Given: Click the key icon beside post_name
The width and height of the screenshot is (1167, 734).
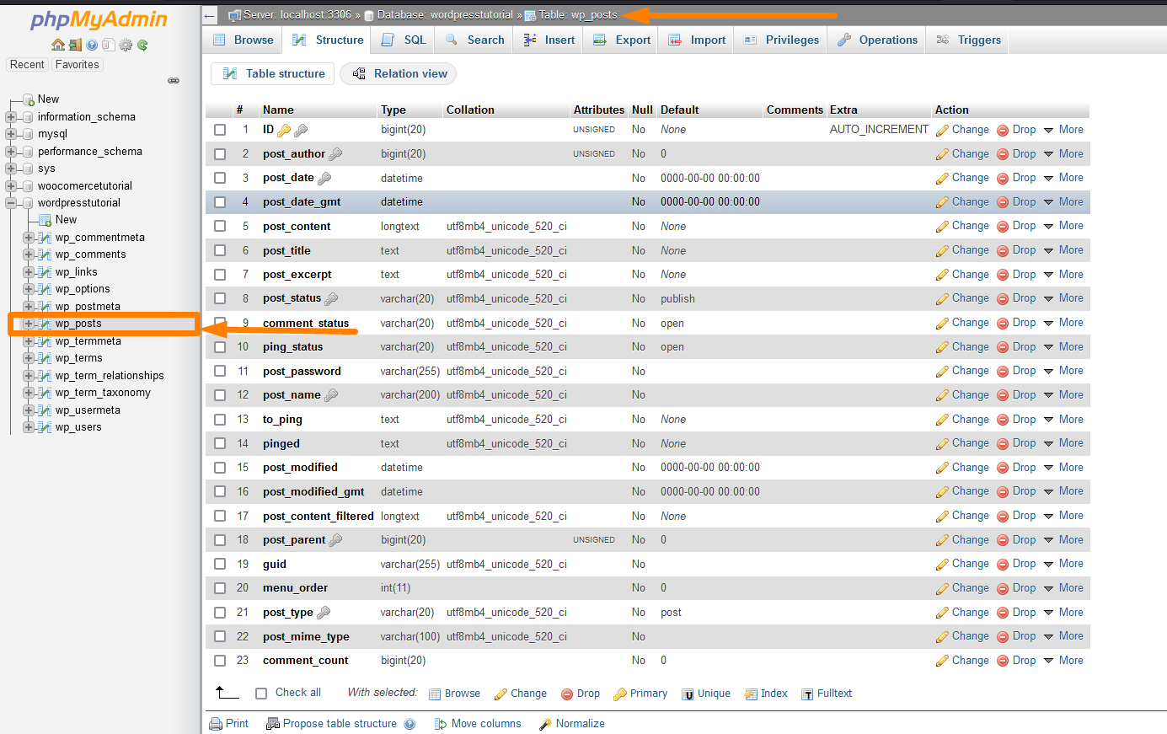Looking at the screenshot, I should [x=331, y=395].
